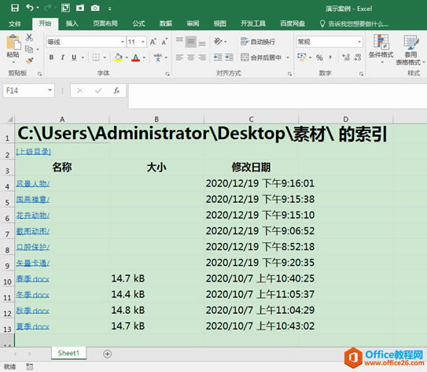427x372 pixels.
Task: Switch to the 公式 (Formulas) tab
Action: (138, 24)
